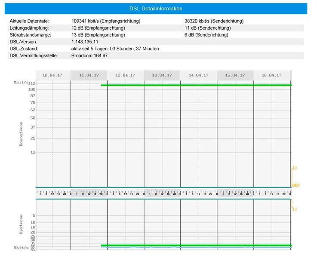Screen dimensions: 317x258
Task: Click the 1x label in the upstream chart
Action: pyautogui.click(x=295, y=209)
